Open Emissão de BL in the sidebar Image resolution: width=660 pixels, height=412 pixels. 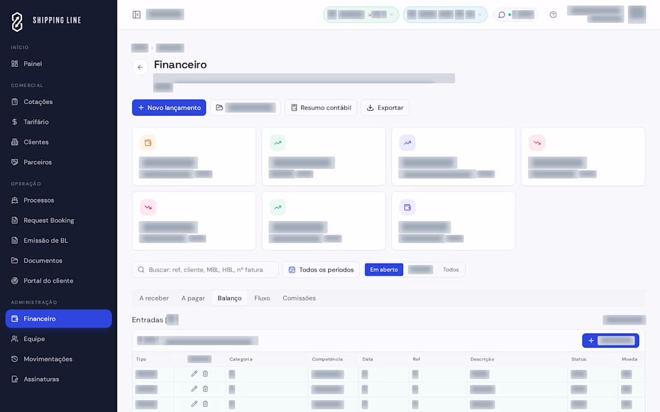point(59,241)
